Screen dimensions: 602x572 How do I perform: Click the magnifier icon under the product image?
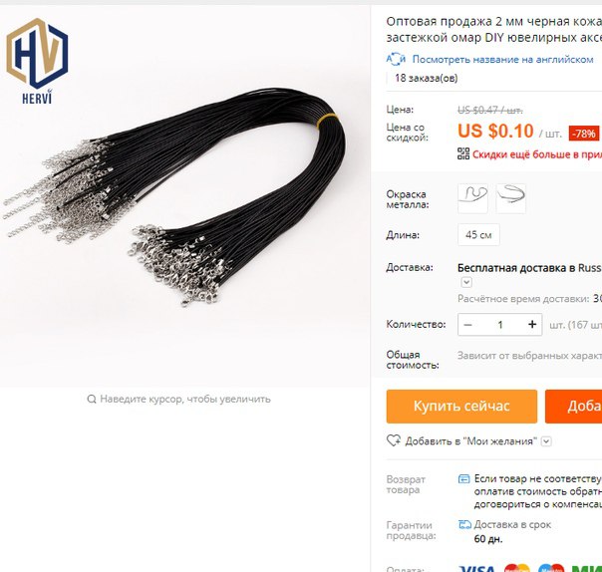[92, 399]
